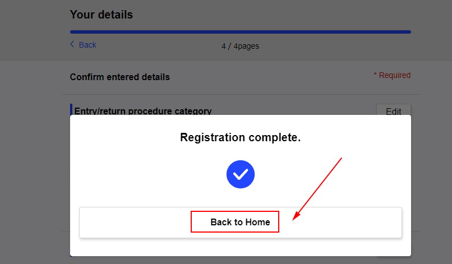This screenshot has height=264, width=452.
Task: Click the Confirm entered details heading
Action: [x=120, y=77]
